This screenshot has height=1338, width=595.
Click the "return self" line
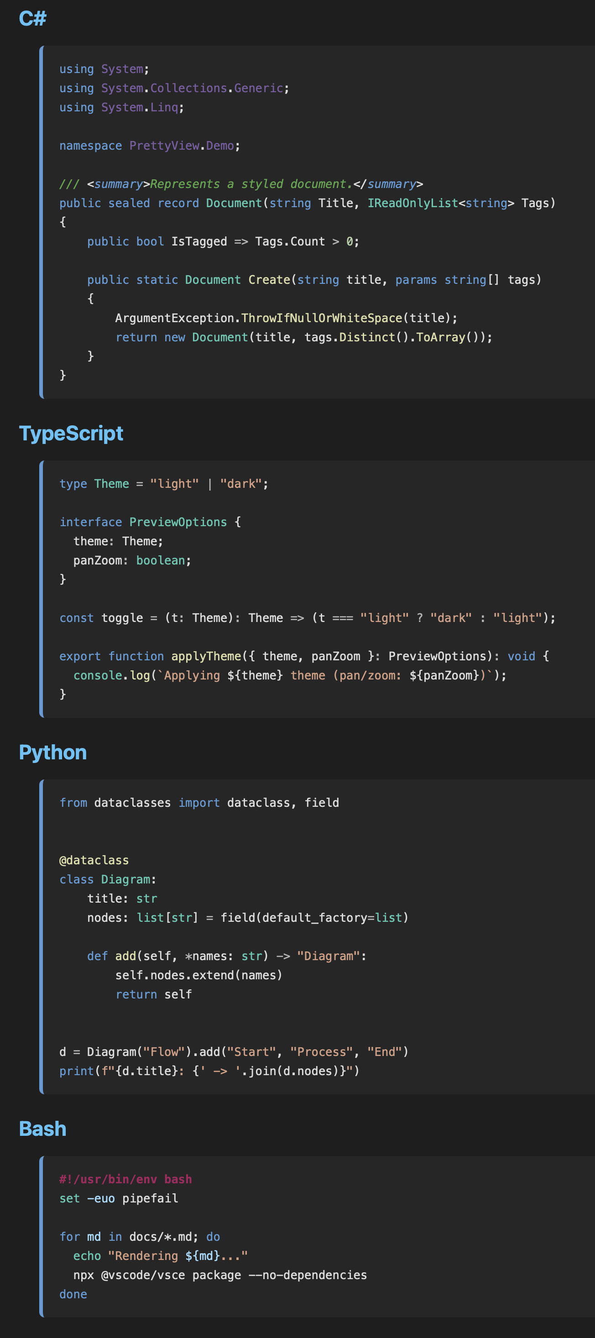click(154, 995)
